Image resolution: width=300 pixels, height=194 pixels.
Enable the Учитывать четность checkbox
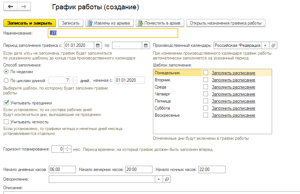[6, 122]
